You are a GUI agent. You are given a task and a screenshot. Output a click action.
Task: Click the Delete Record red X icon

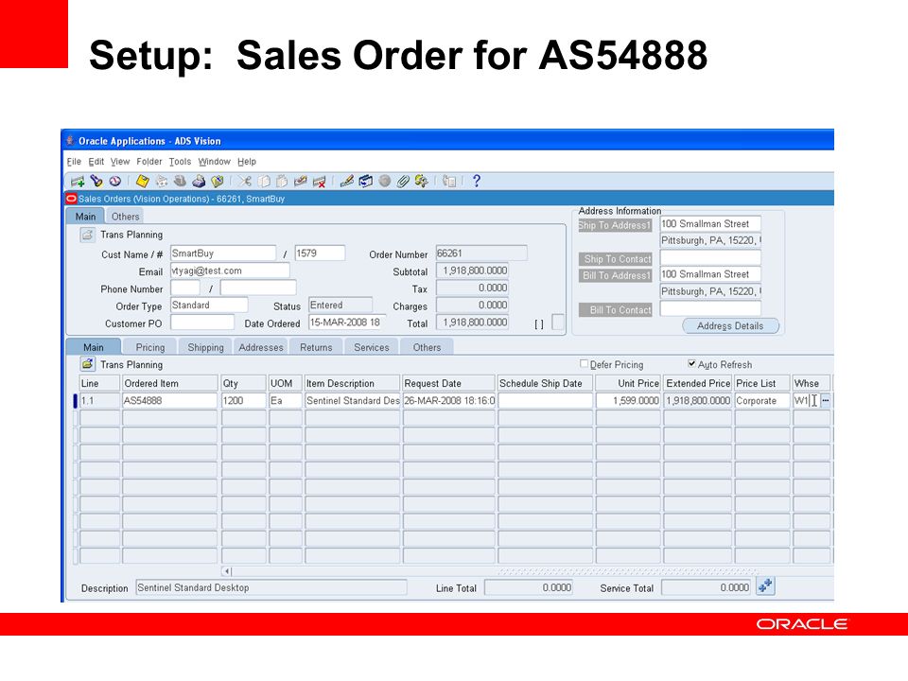[319, 182]
